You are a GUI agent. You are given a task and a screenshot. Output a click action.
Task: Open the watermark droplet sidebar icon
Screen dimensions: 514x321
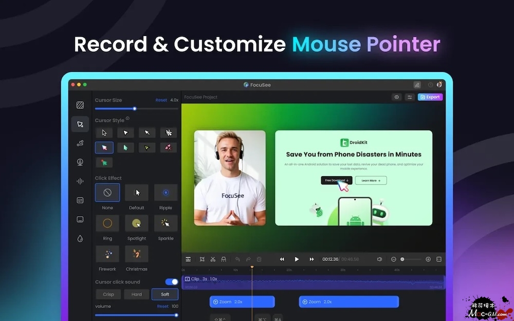(80, 238)
